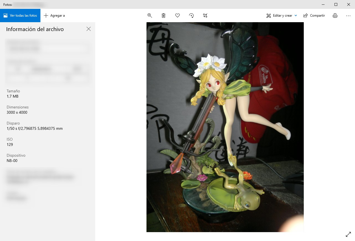
Task: Click the '1,7 MB' size value
Action: pyautogui.click(x=12, y=96)
